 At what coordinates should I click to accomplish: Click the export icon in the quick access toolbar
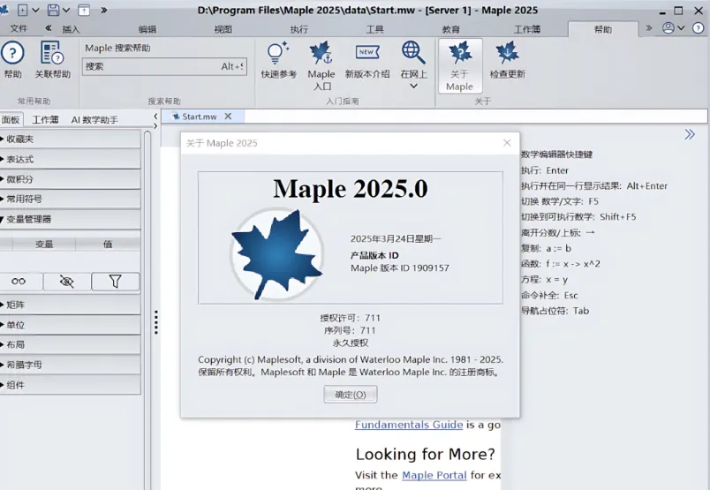tap(84, 10)
